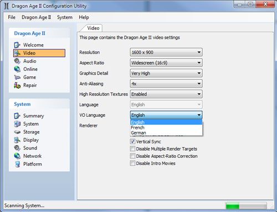Click the Network globe icon
The image size is (277, 212).
click(17, 156)
